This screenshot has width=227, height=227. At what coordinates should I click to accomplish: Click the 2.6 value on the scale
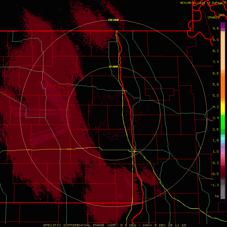216,129
